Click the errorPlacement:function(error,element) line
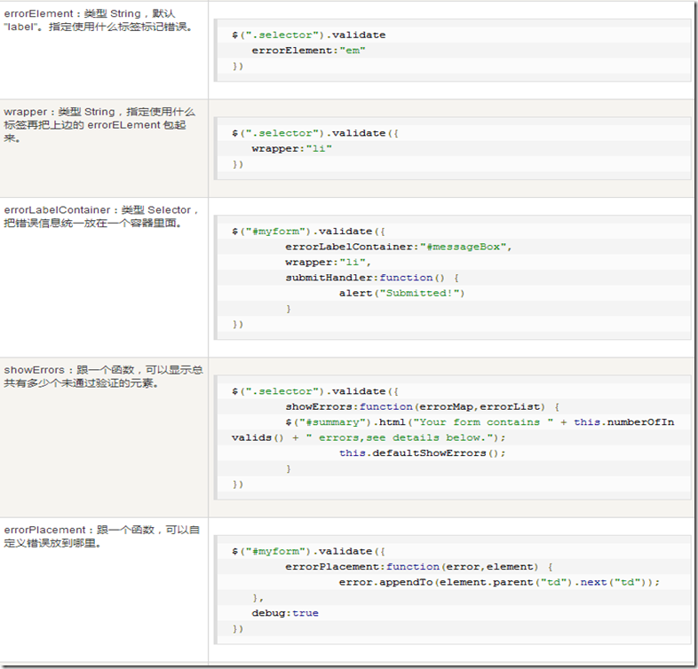The width and height of the screenshot is (698, 669). (419, 567)
